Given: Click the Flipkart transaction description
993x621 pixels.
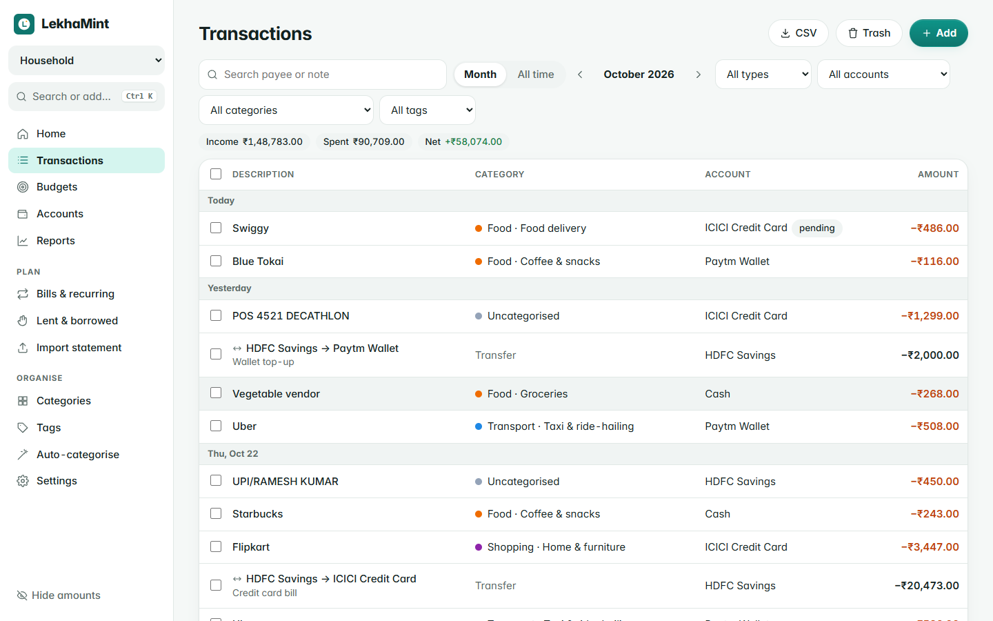Looking at the screenshot, I should pos(251,547).
